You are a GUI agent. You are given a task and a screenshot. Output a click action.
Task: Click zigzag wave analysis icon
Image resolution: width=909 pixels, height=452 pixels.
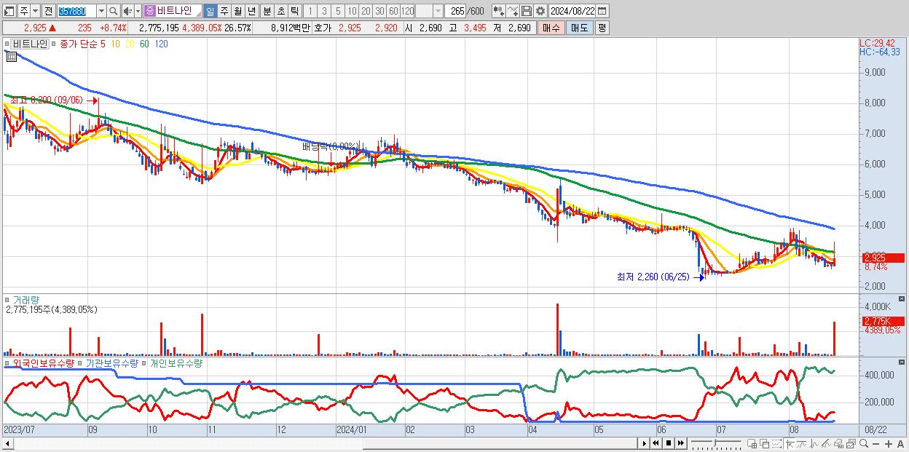814,443
